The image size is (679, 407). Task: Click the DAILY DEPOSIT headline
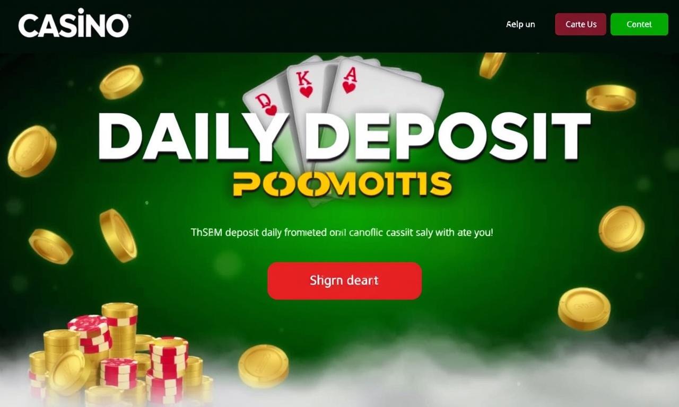[344, 138]
